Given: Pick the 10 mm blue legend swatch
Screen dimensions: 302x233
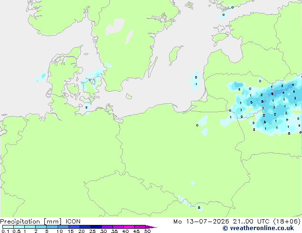Looking at the screenshot, I should [63, 227].
